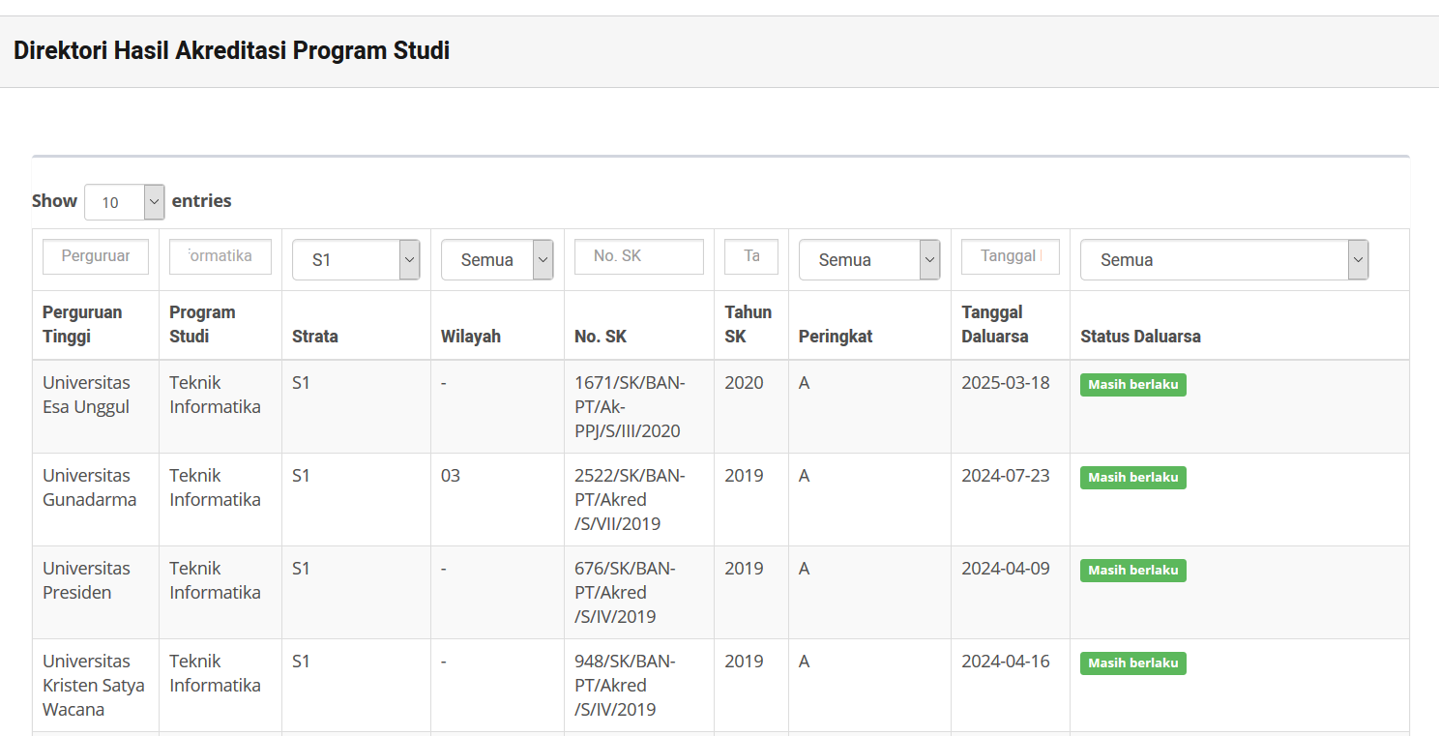Expand the Status Daluarsa filter dropdown
Image resolution: width=1439 pixels, height=736 pixels.
point(1224,260)
